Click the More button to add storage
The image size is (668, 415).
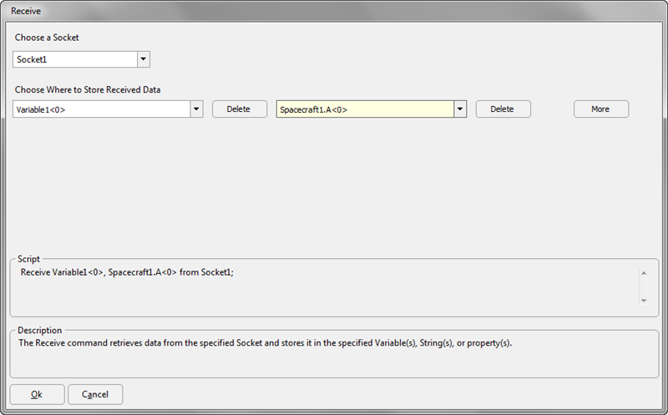tap(601, 109)
